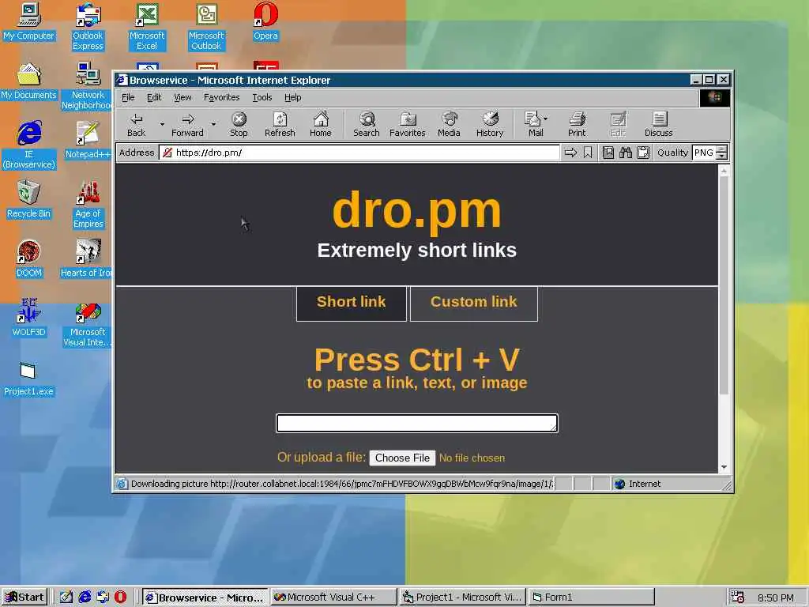
Task: Open the Tools menu
Action: coord(262,97)
